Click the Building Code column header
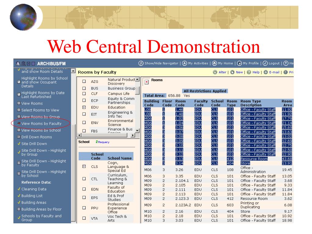The width and height of the screenshot is (312, 234). (x=152, y=103)
